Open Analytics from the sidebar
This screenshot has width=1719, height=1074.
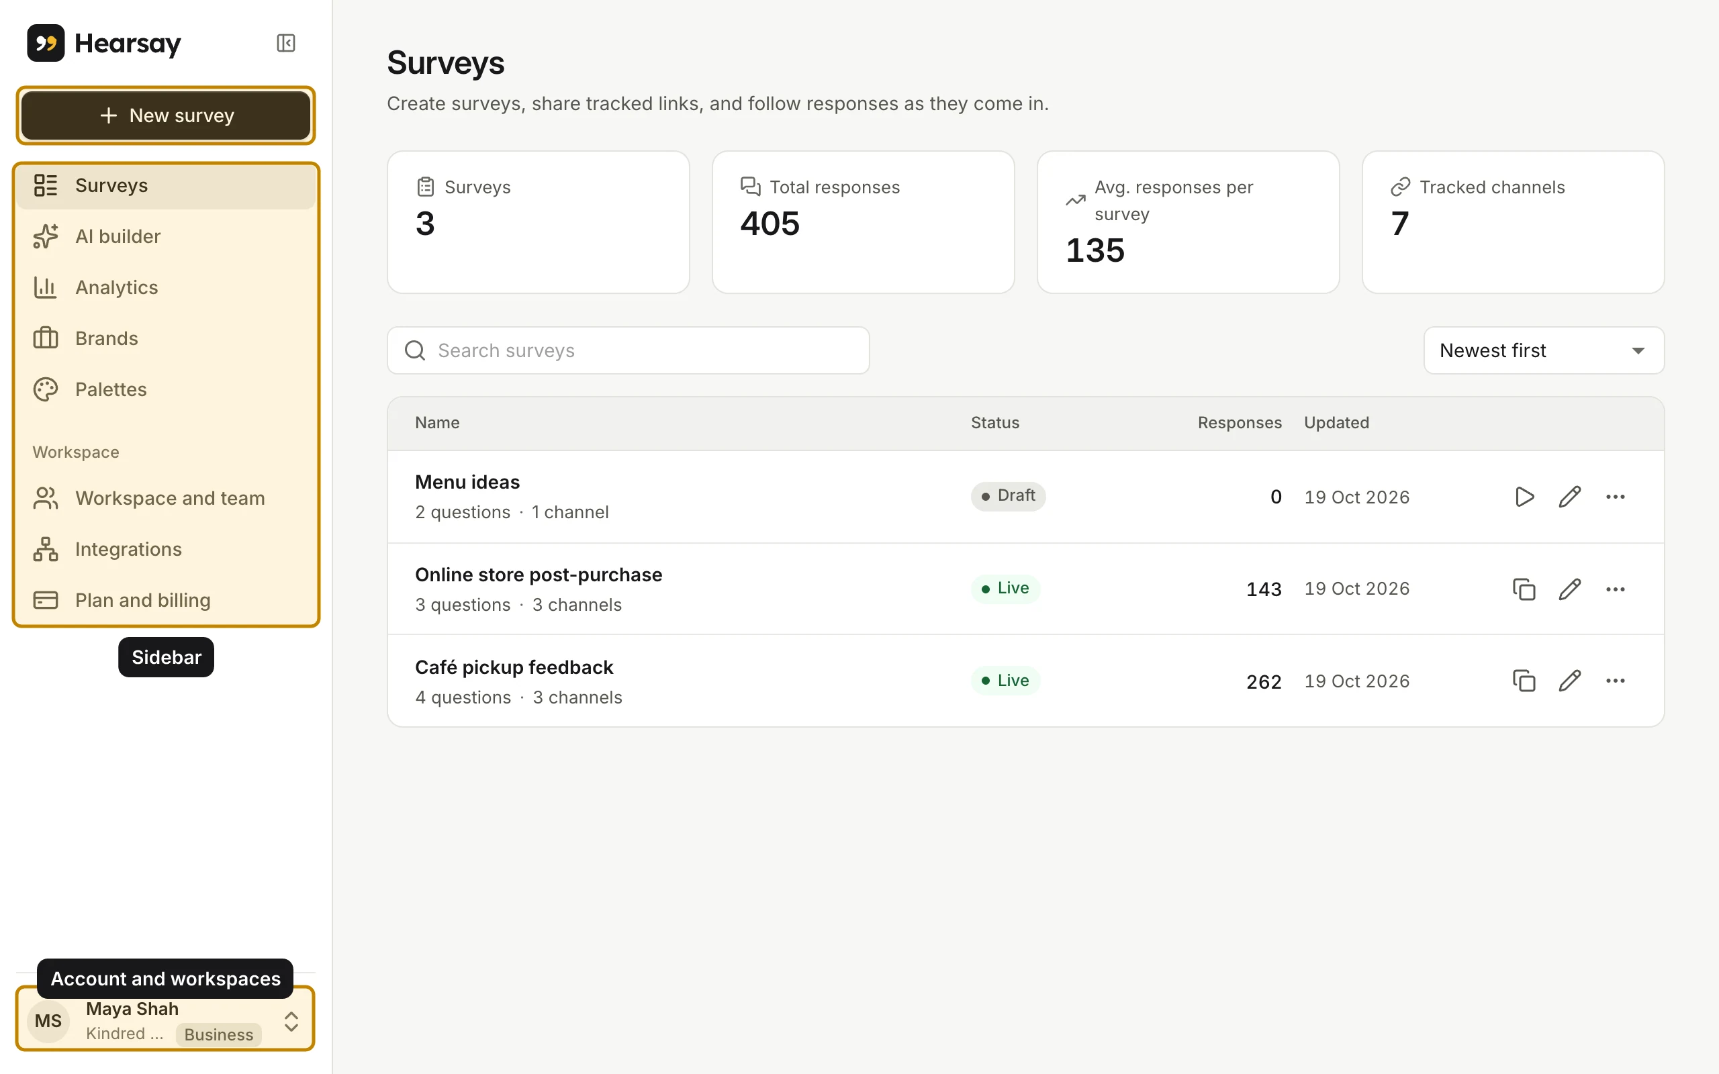pos(165,287)
